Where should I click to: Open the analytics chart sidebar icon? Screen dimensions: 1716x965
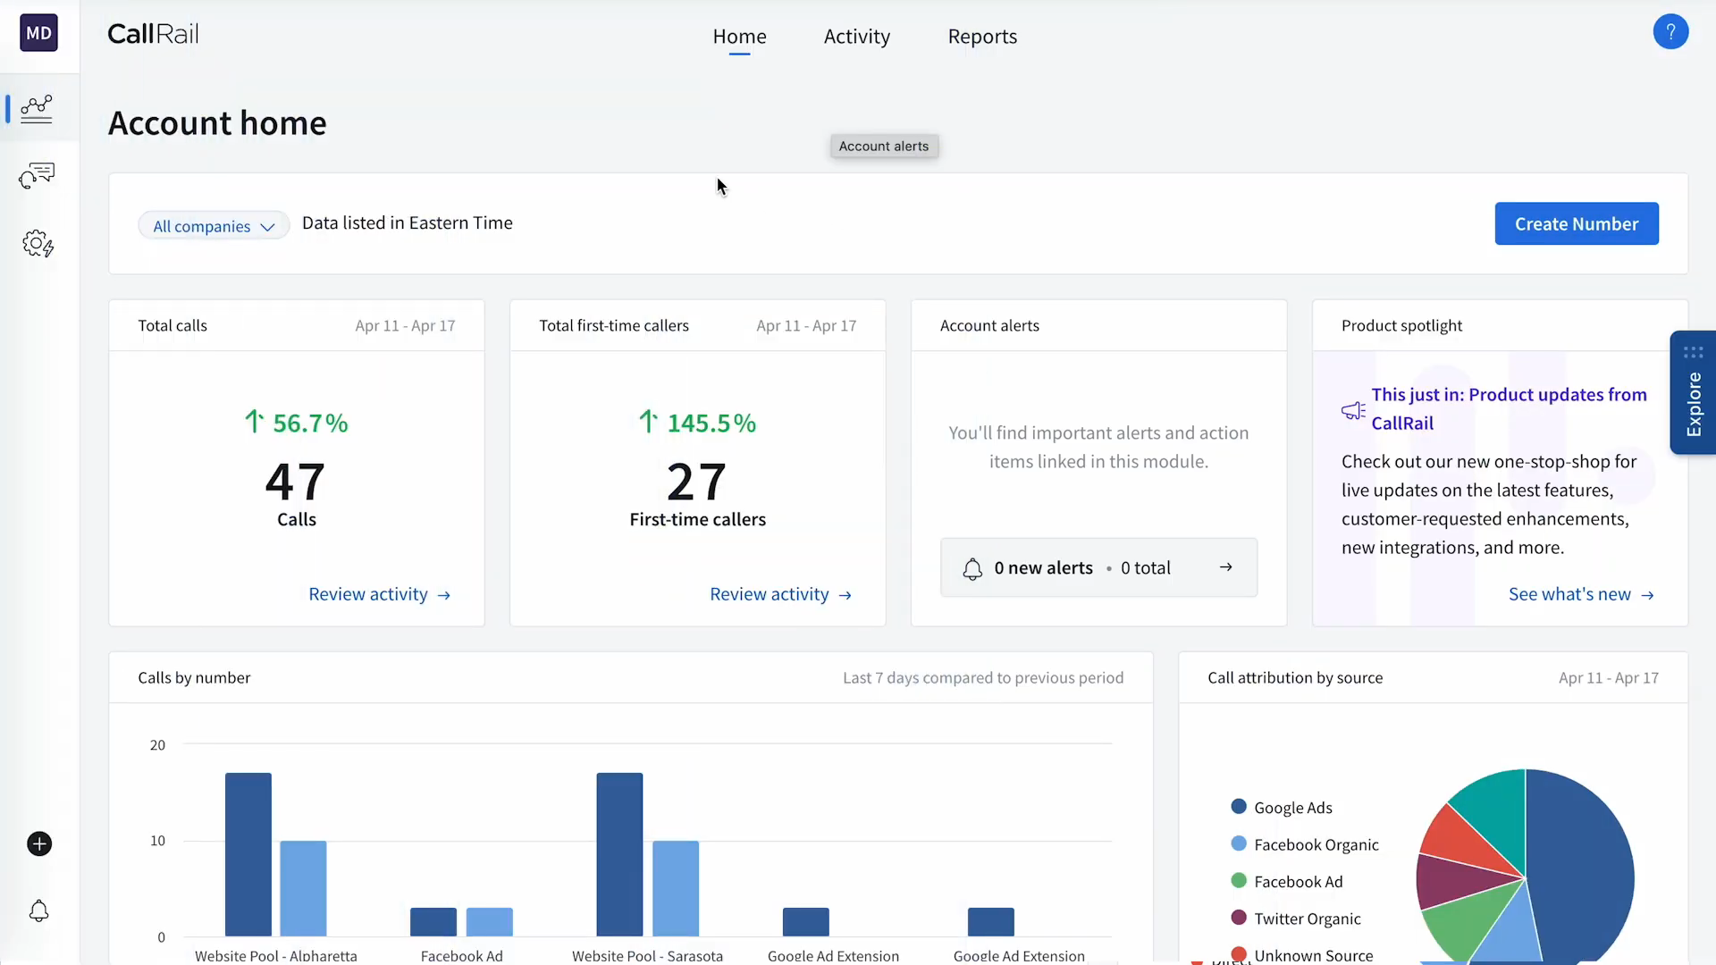tap(37, 109)
